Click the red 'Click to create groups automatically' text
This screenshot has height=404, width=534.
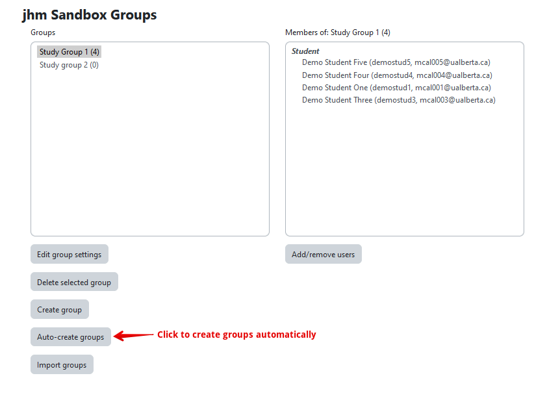coord(236,335)
